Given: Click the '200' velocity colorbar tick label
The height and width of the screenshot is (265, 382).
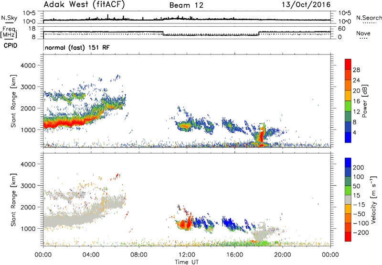Looking at the screenshot, I should pyautogui.click(x=359, y=167).
